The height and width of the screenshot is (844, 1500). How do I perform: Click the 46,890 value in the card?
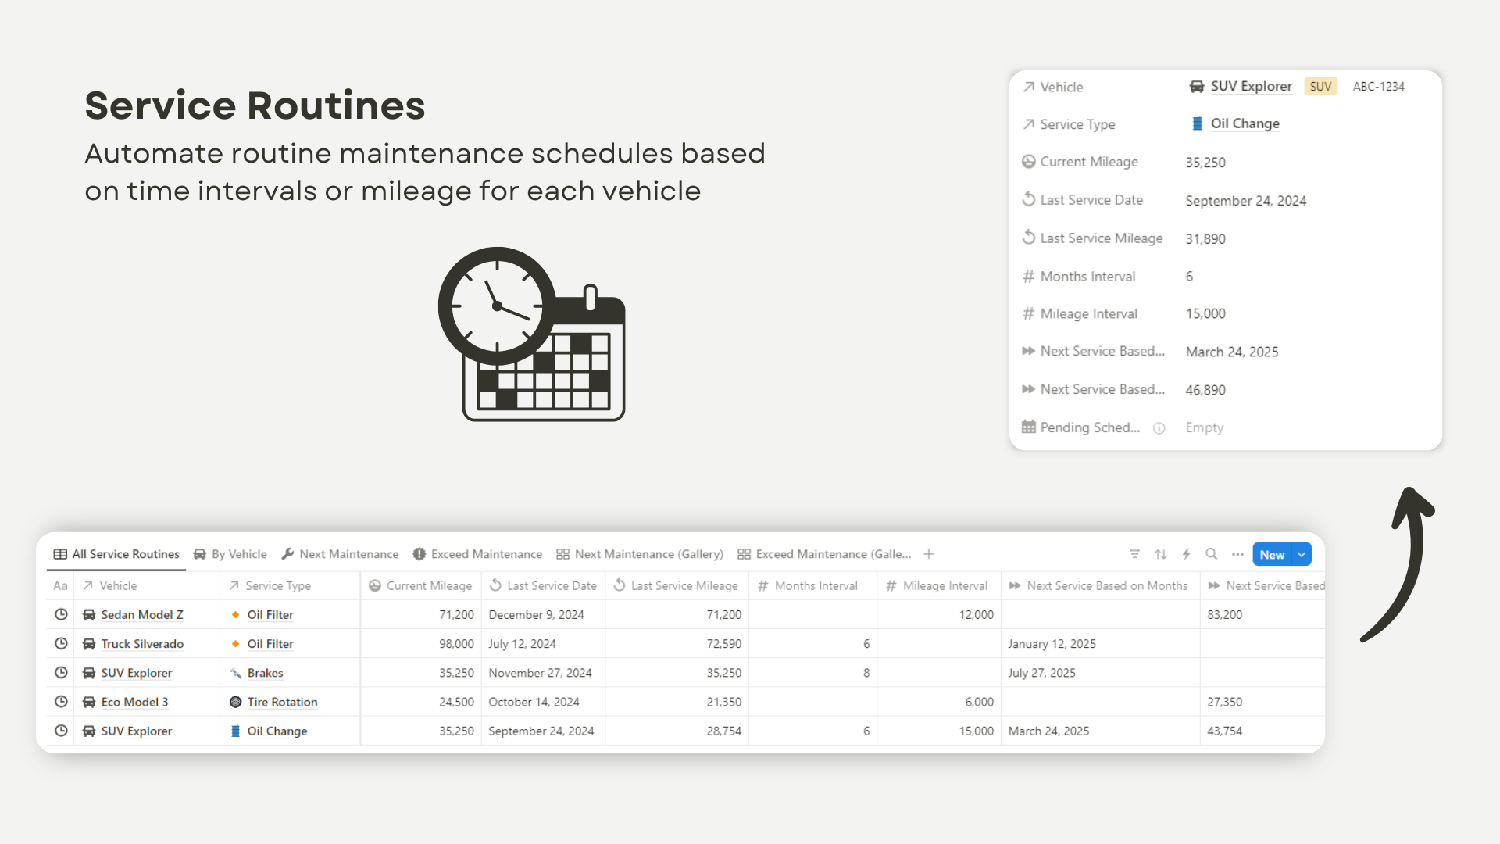click(1205, 390)
